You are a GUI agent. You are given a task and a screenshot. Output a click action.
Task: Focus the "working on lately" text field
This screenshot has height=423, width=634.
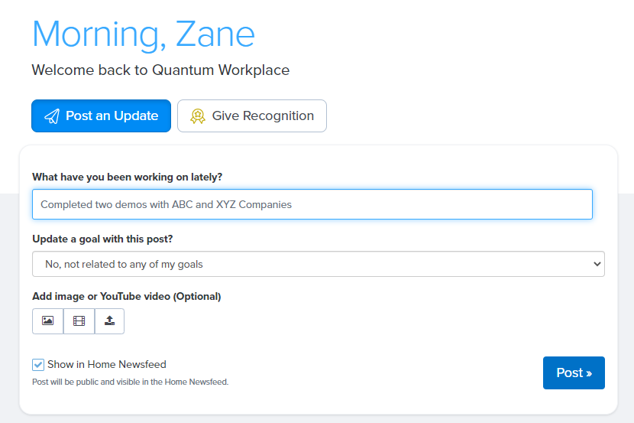312,204
